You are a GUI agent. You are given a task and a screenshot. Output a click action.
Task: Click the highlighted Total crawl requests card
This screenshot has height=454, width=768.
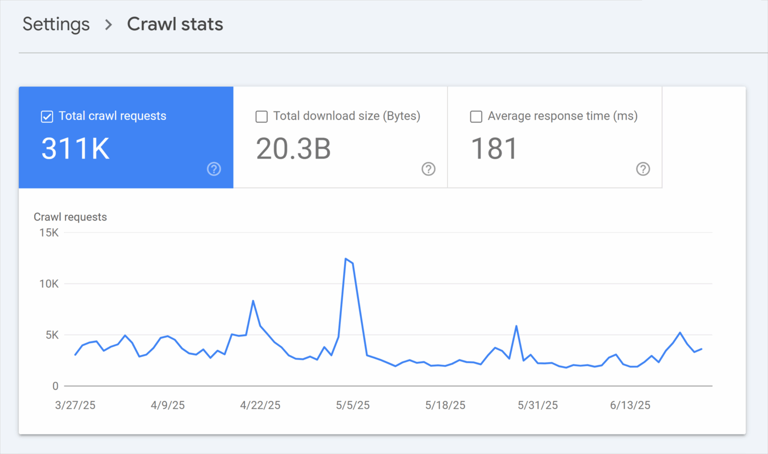coord(125,137)
